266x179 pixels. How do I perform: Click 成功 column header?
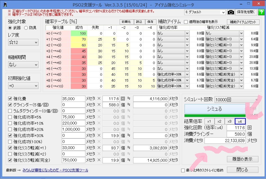(x=79, y=27)
